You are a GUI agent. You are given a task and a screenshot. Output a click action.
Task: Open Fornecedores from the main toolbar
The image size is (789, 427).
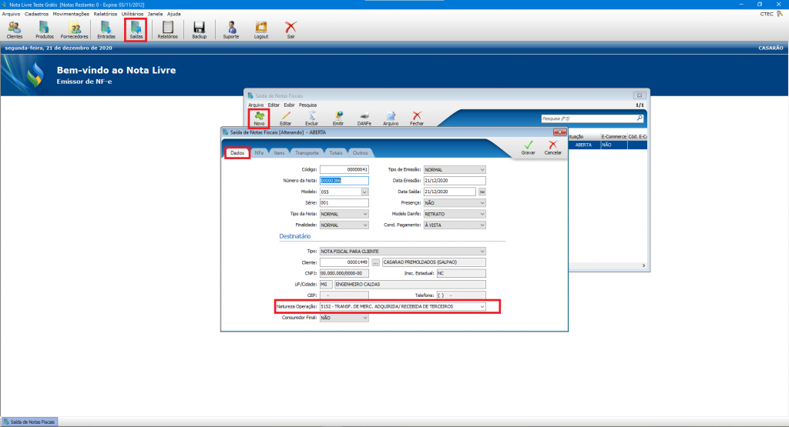pyautogui.click(x=74, y=29)
